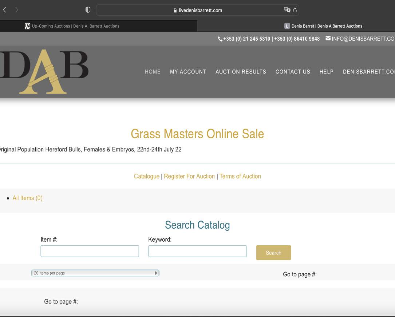Image resolution: width=395 pixels, height=317 pixels.
Task: Open MY ACCOUNT page
Action: 188,72
